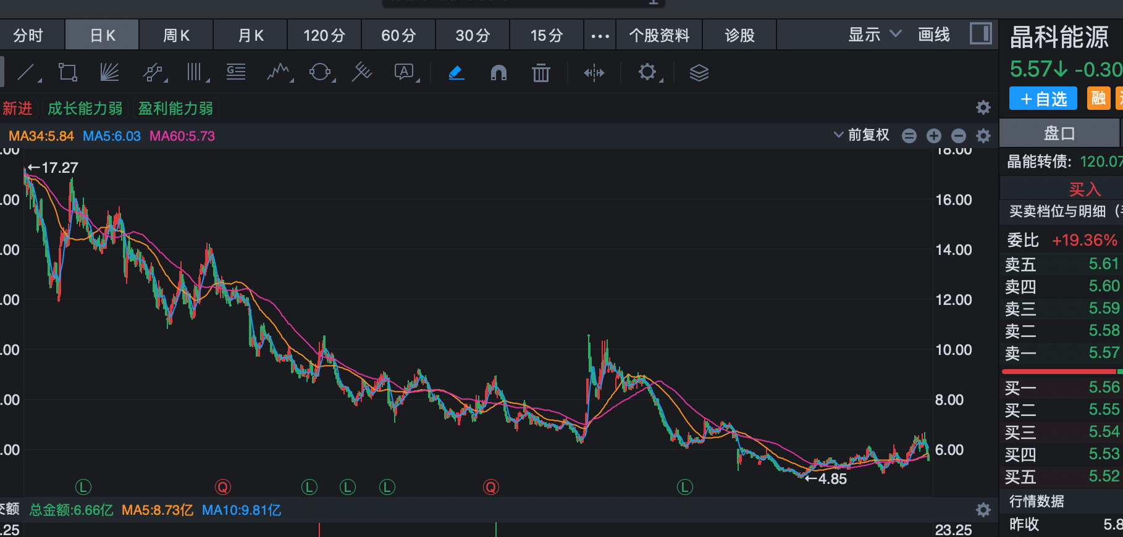Open more time periods via ellipsis
The width and height of the screenshot is (1123, 537).
[x=600, y=36]
